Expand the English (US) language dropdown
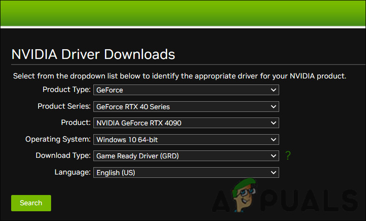366x221 pixels. (186, 172)
